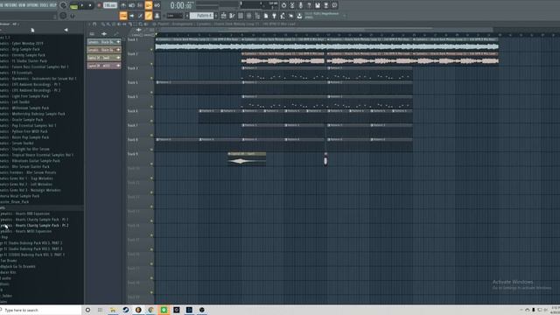Toggle pattern/song mode switch

[73, 6]
